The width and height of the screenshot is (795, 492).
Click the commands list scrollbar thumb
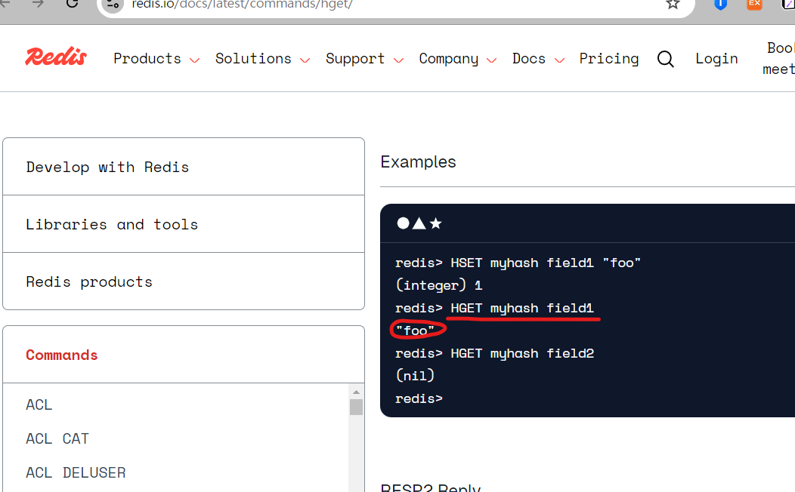tap(356, 407)
